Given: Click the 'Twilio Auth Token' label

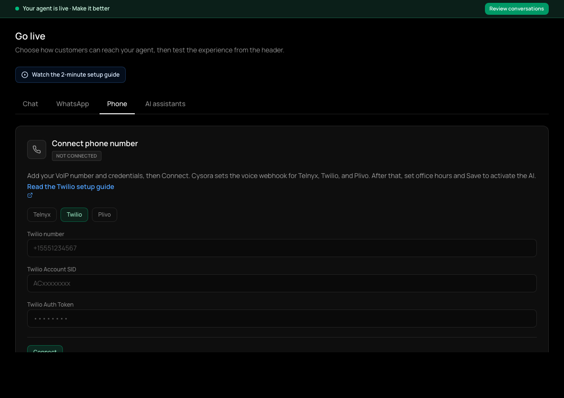Looking at the screenshot, I should tap(50, 305).
